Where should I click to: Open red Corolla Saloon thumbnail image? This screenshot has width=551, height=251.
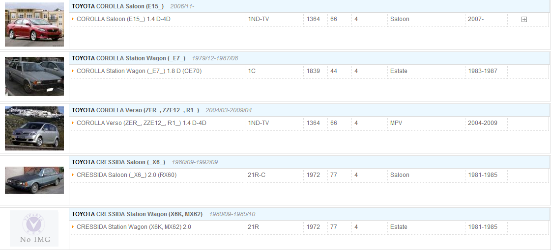tap(34, 25)
